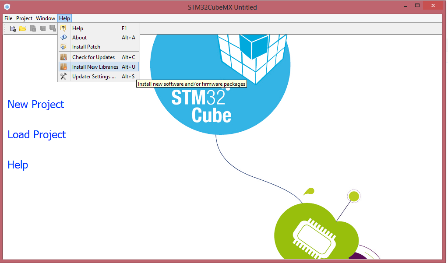Image resolution: width=448 pixels, height=263 pixels.
Task: Click the New Project toolbar icon
Action: (13, 28)
